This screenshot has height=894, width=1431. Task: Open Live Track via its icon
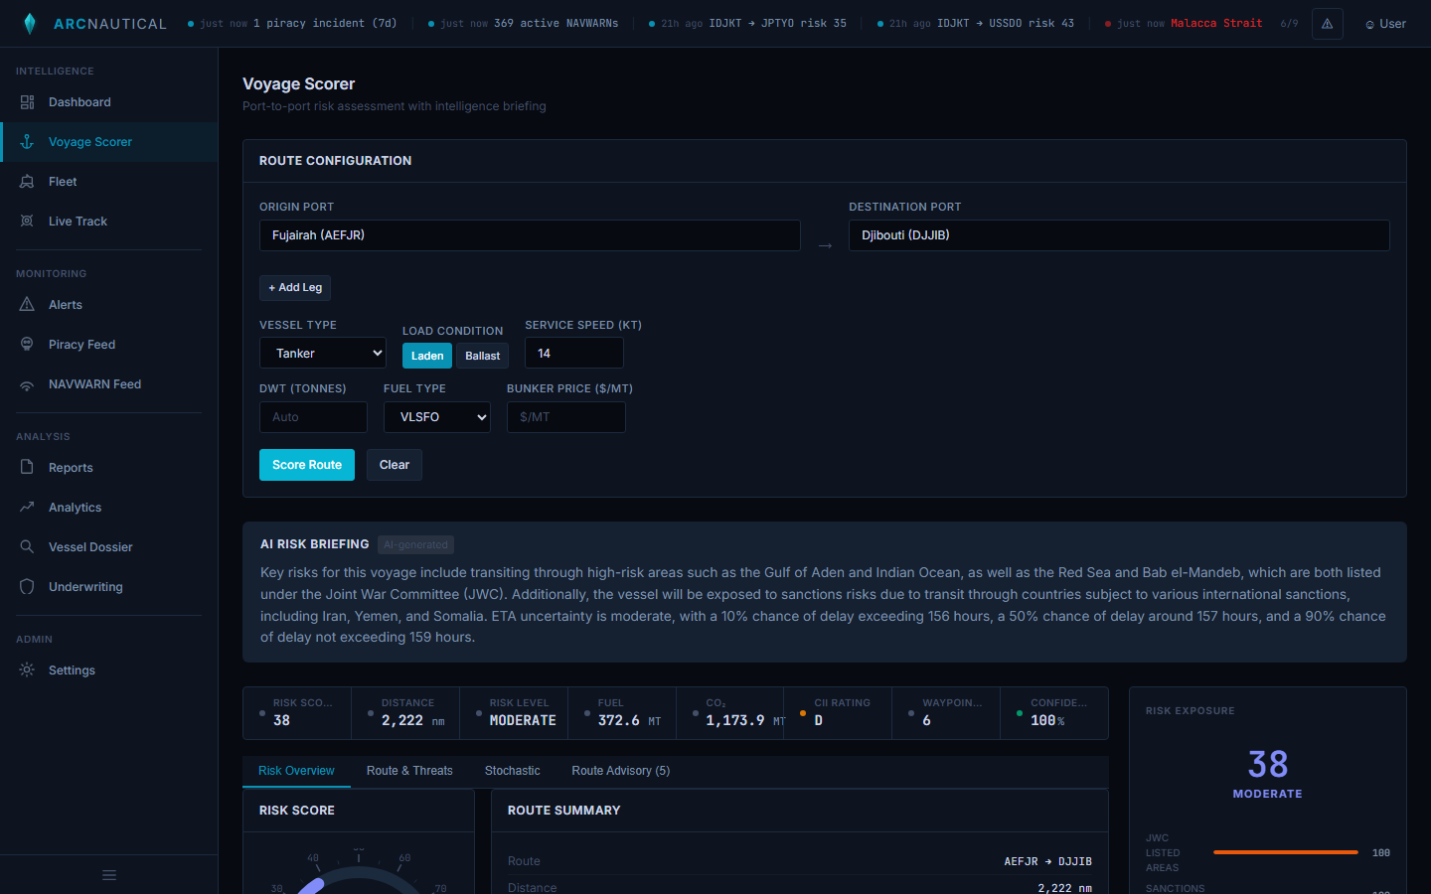click(x=27, y=222)
